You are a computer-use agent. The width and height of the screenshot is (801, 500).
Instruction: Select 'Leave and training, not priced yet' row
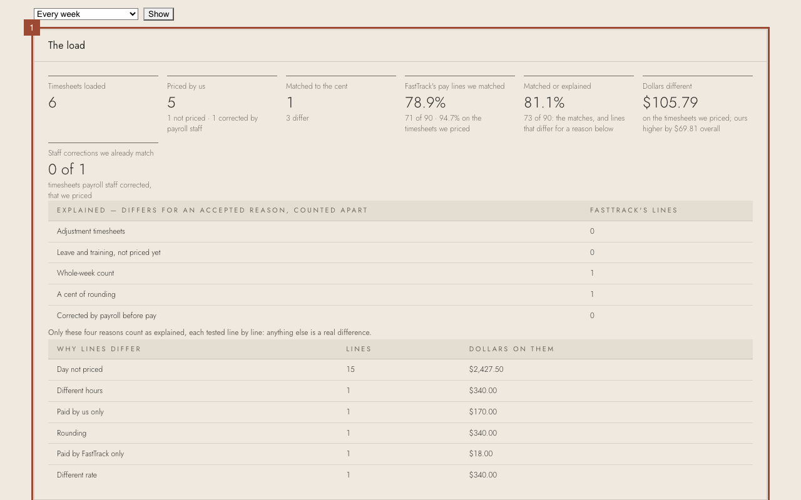(x=400, y=252)
